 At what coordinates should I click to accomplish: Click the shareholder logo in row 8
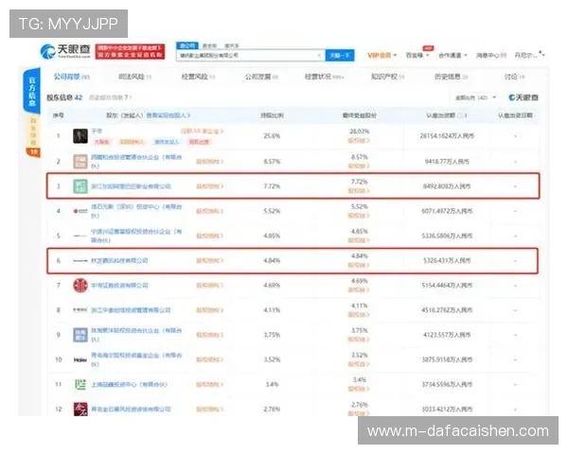[x=80, y=310]
